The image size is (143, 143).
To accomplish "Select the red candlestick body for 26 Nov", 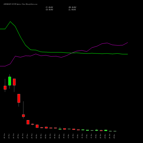I will pos(23,116).
